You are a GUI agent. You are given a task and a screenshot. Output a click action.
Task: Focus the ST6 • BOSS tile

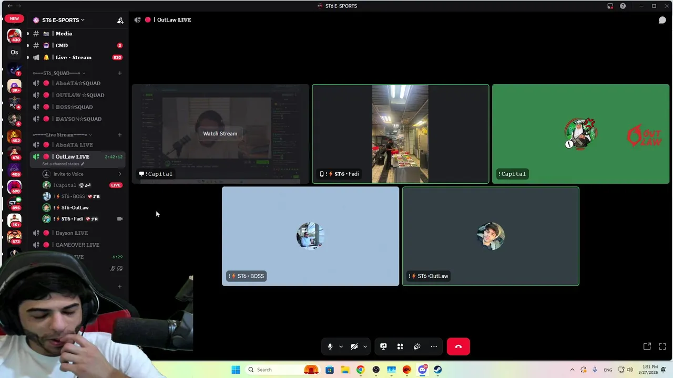310,236
